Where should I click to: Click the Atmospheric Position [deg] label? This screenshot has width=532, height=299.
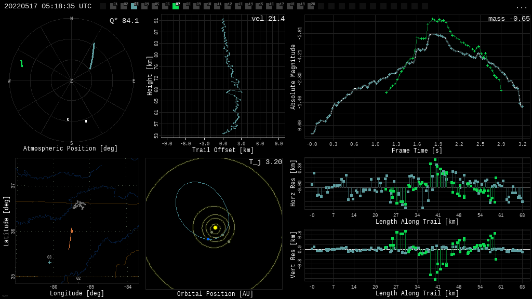70,148
